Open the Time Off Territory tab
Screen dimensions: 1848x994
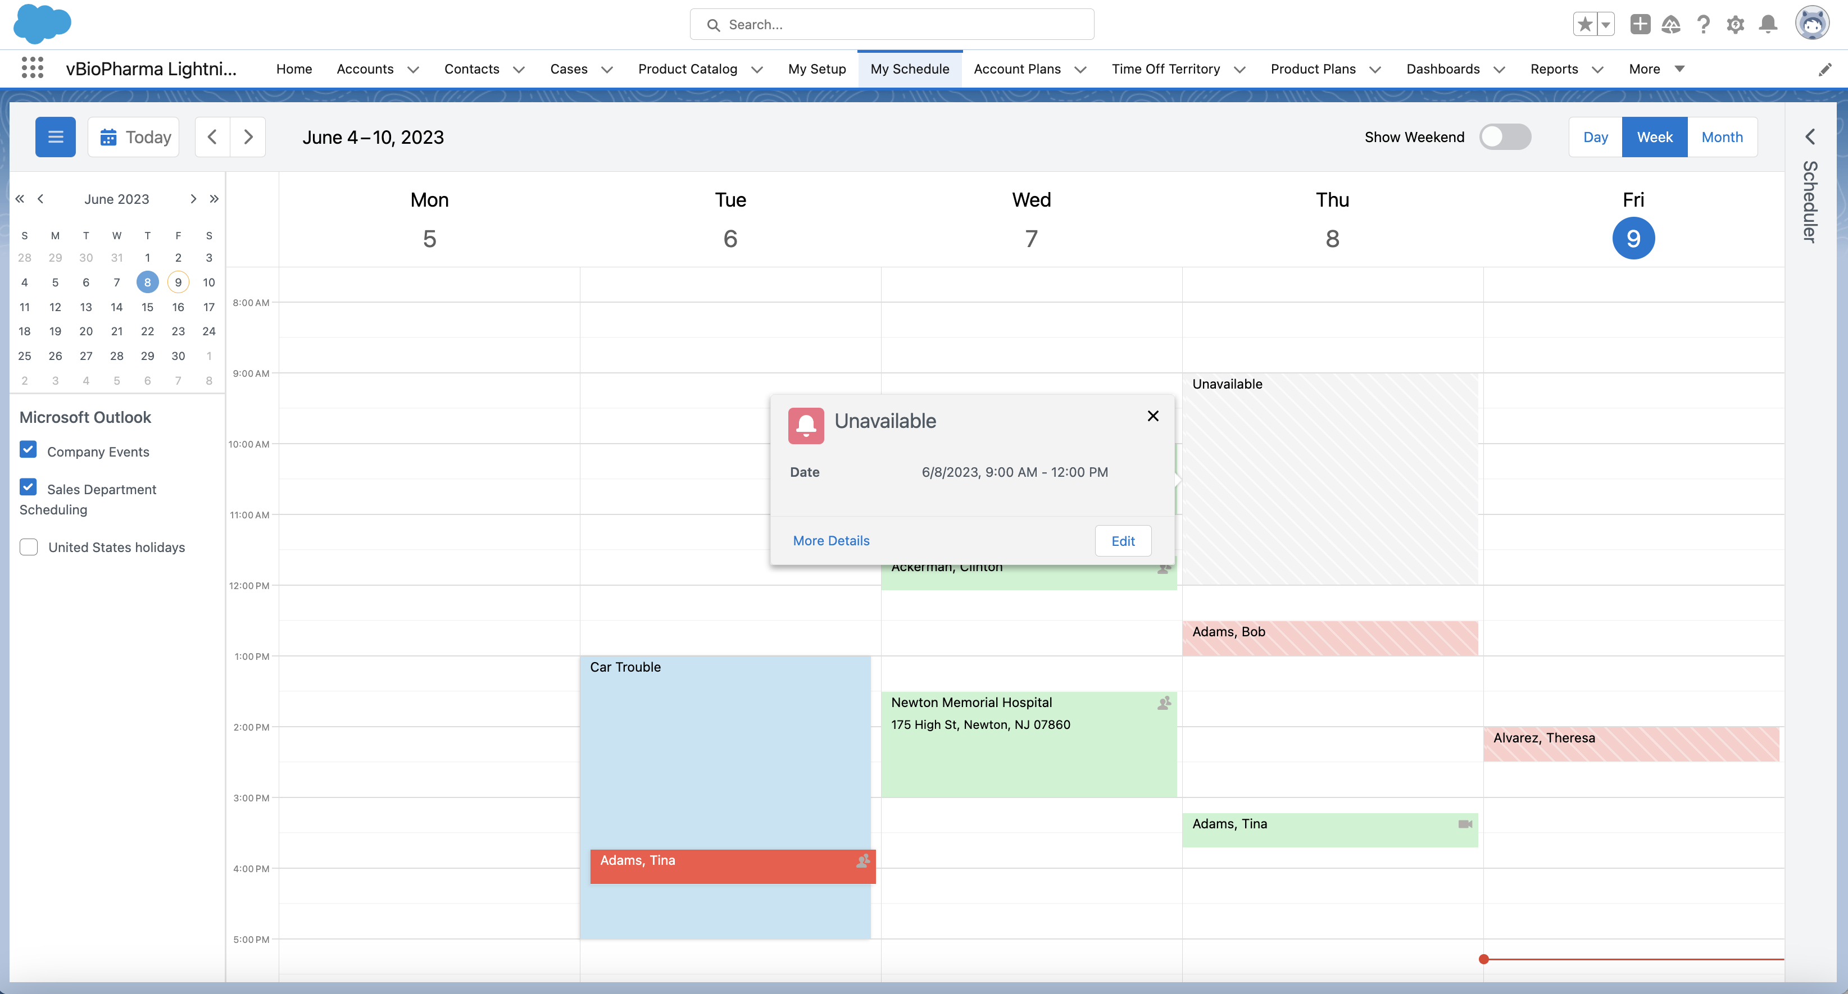tap(1165, 69)
